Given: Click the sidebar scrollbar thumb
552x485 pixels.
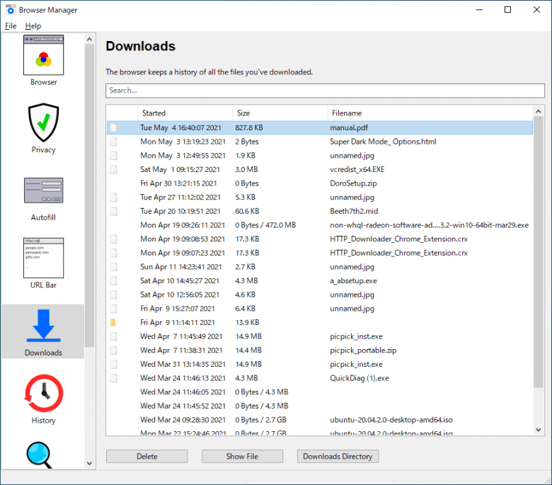Looking at the screenshot, I should point(89,195).
